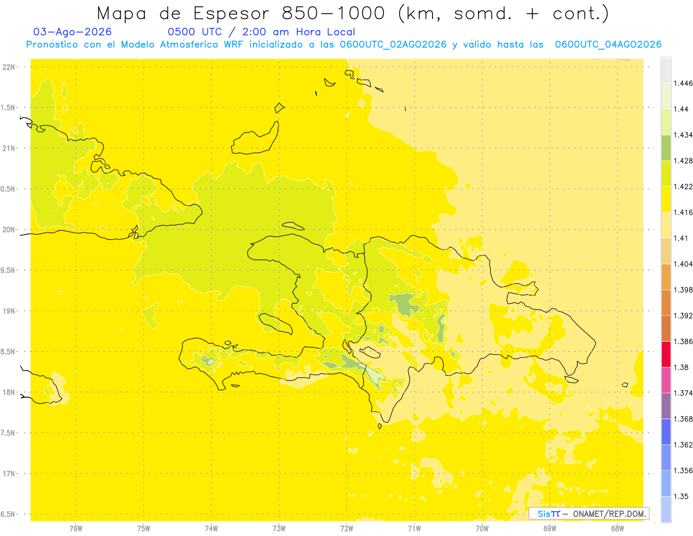Pick the yellow-green swatch between 1.422 and 1.428
The height and width of the screenshot is (536, 693).
(x=666, y=173)
